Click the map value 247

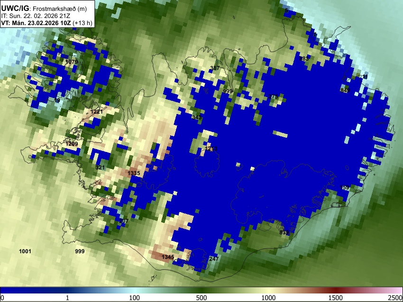pos(214,258)
